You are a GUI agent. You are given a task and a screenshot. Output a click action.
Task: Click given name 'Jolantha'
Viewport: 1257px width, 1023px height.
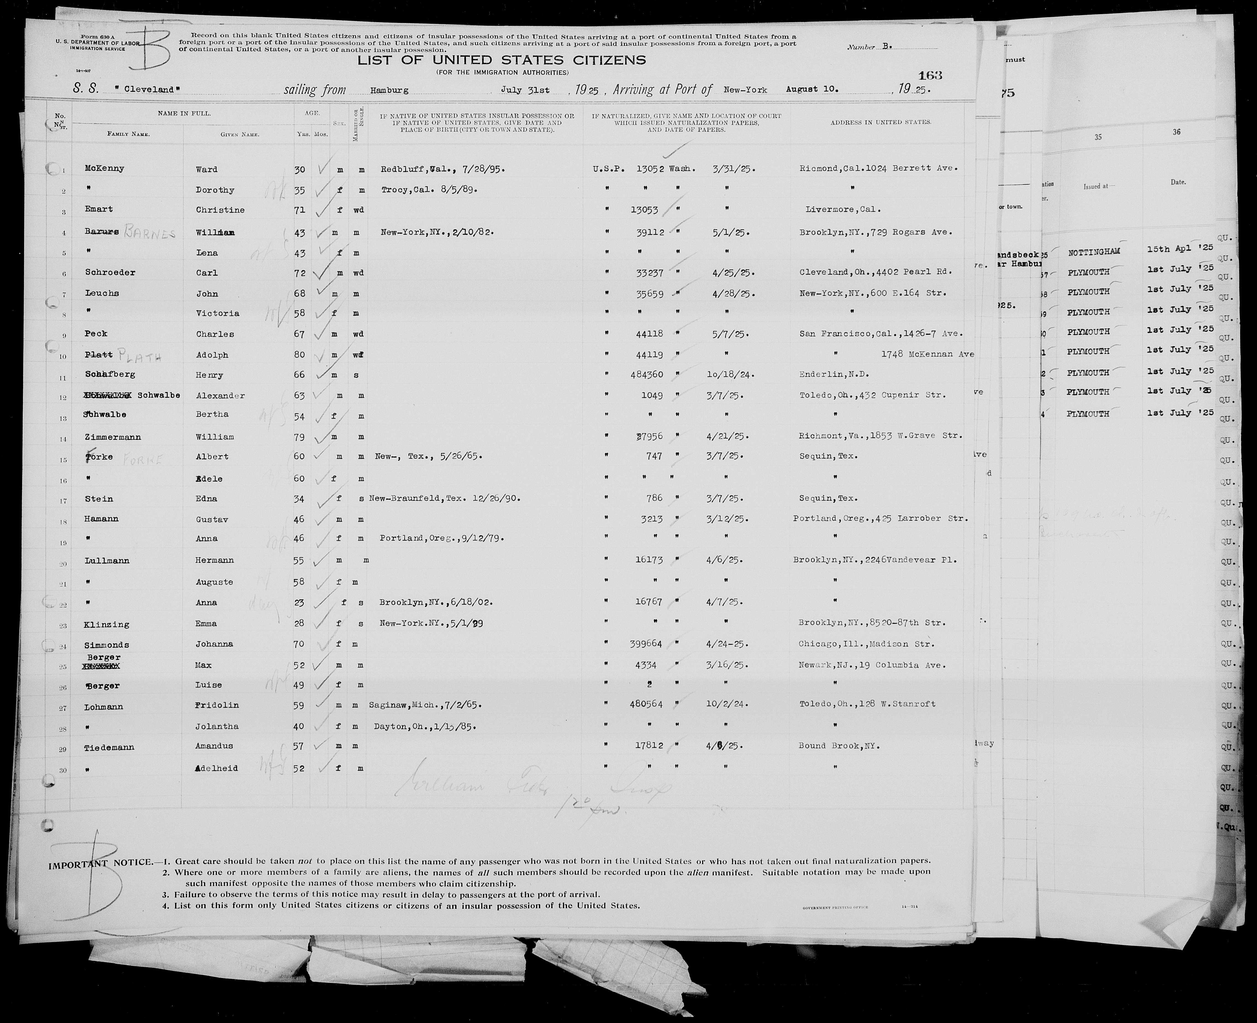(217, 726)
